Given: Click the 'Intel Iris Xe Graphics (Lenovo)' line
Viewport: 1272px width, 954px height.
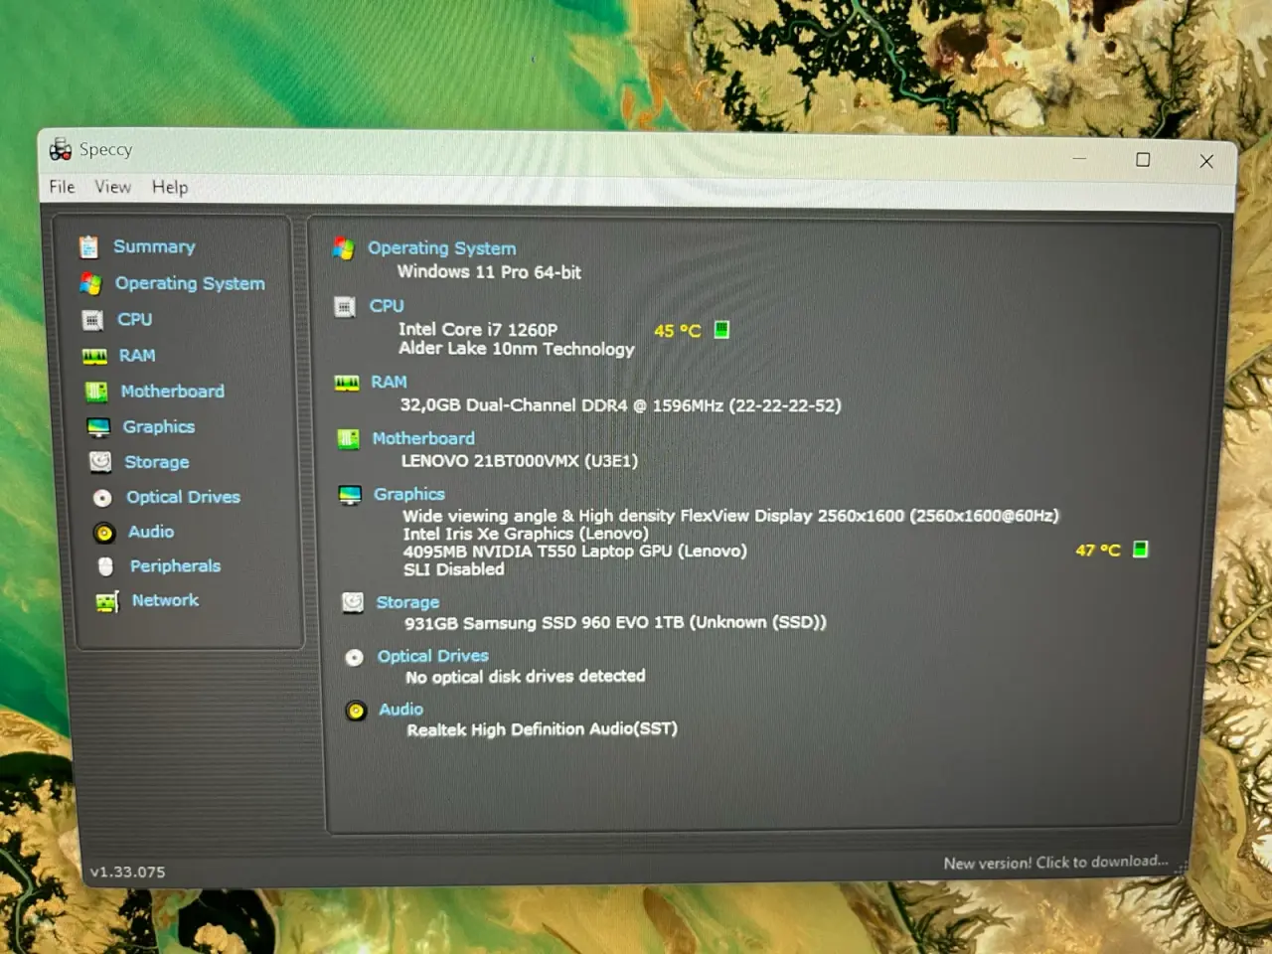Looking at the screenshot, I should 526,534.
